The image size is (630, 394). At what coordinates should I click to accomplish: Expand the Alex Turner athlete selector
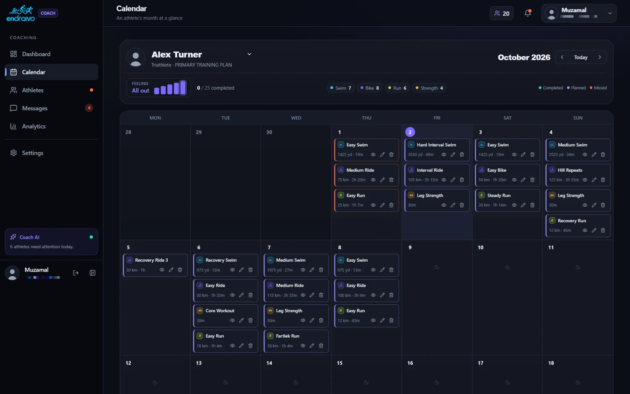tap(249, 54)
